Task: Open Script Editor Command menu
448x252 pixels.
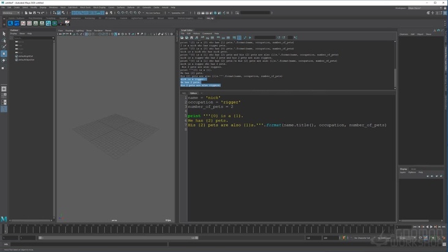Action: click(207, 34)
